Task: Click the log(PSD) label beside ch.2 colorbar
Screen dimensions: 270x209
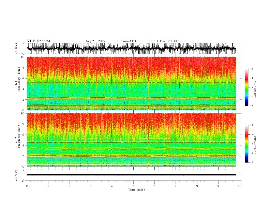Action: coord(255,145)
